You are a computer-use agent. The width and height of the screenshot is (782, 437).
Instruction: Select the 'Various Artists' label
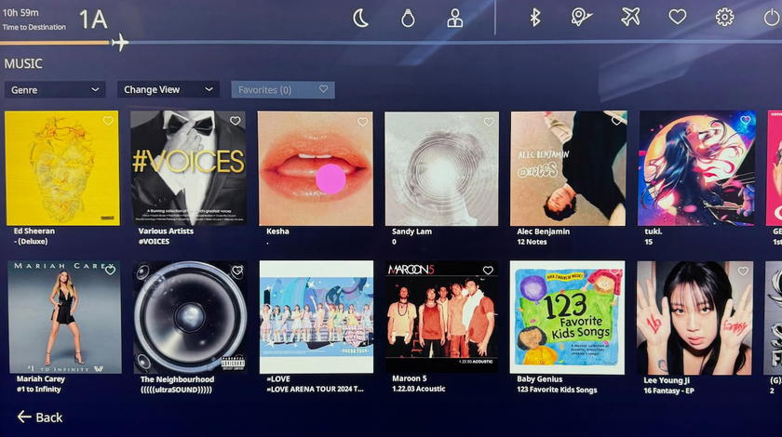tap(166, 232)
